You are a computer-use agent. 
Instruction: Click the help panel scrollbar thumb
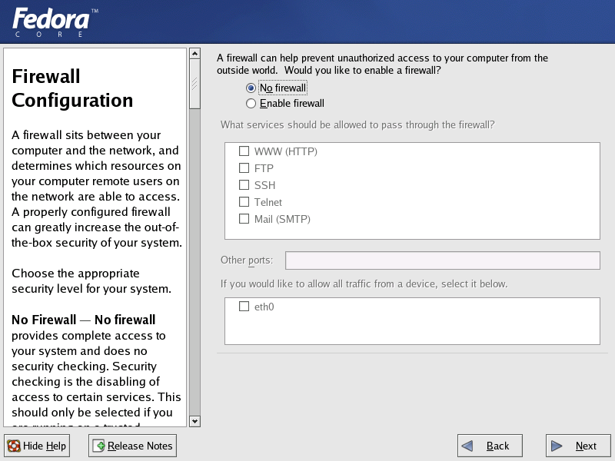point(194,84)
